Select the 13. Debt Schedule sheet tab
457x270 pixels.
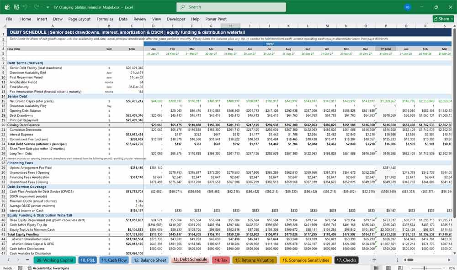[x=190, y=260]
